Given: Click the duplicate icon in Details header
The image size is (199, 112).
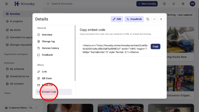Looking at the screenshot, I should click(x=148, y=19).
